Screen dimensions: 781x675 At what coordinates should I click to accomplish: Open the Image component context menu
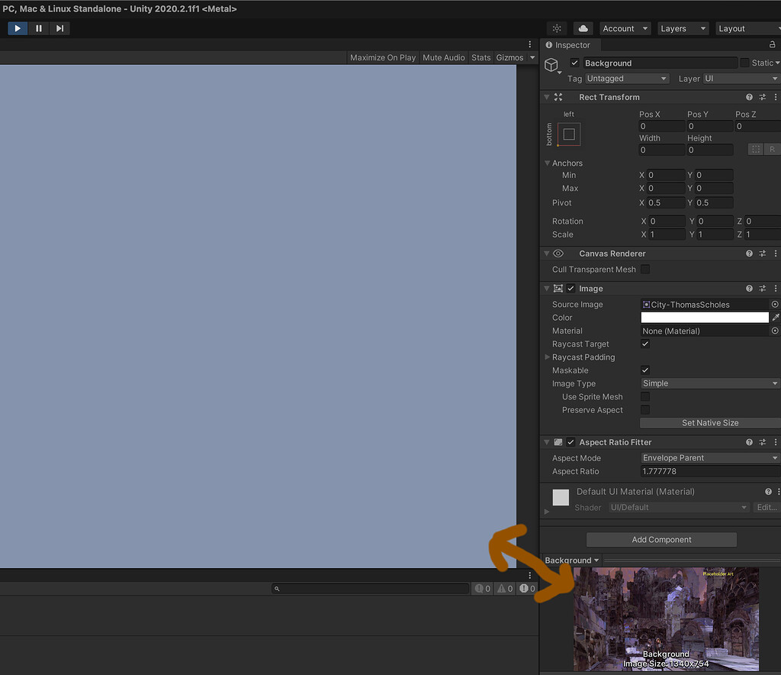[776, 288]
